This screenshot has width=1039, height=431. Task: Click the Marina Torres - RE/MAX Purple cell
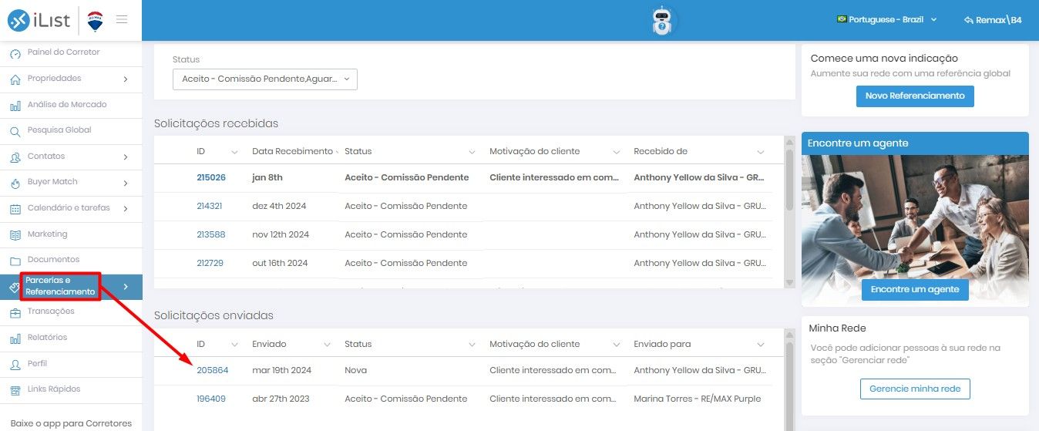pyautogui.click(x=697, y=399)
